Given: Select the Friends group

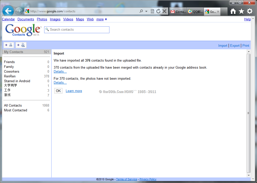Looking at the screenshot, I should (x=27, y=62).
